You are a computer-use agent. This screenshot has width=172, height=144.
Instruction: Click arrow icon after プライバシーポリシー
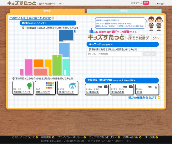pos(85,137)
